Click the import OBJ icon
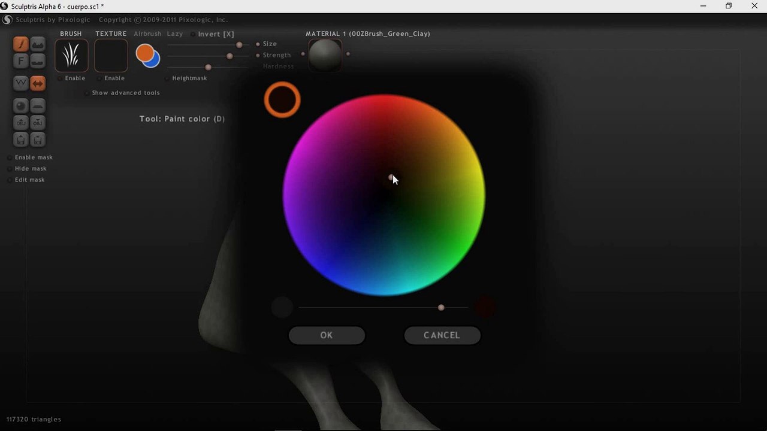 tap(21, 123)
